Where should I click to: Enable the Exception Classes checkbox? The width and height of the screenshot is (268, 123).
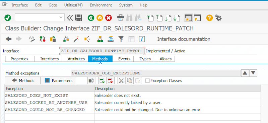tap(147, 80)
